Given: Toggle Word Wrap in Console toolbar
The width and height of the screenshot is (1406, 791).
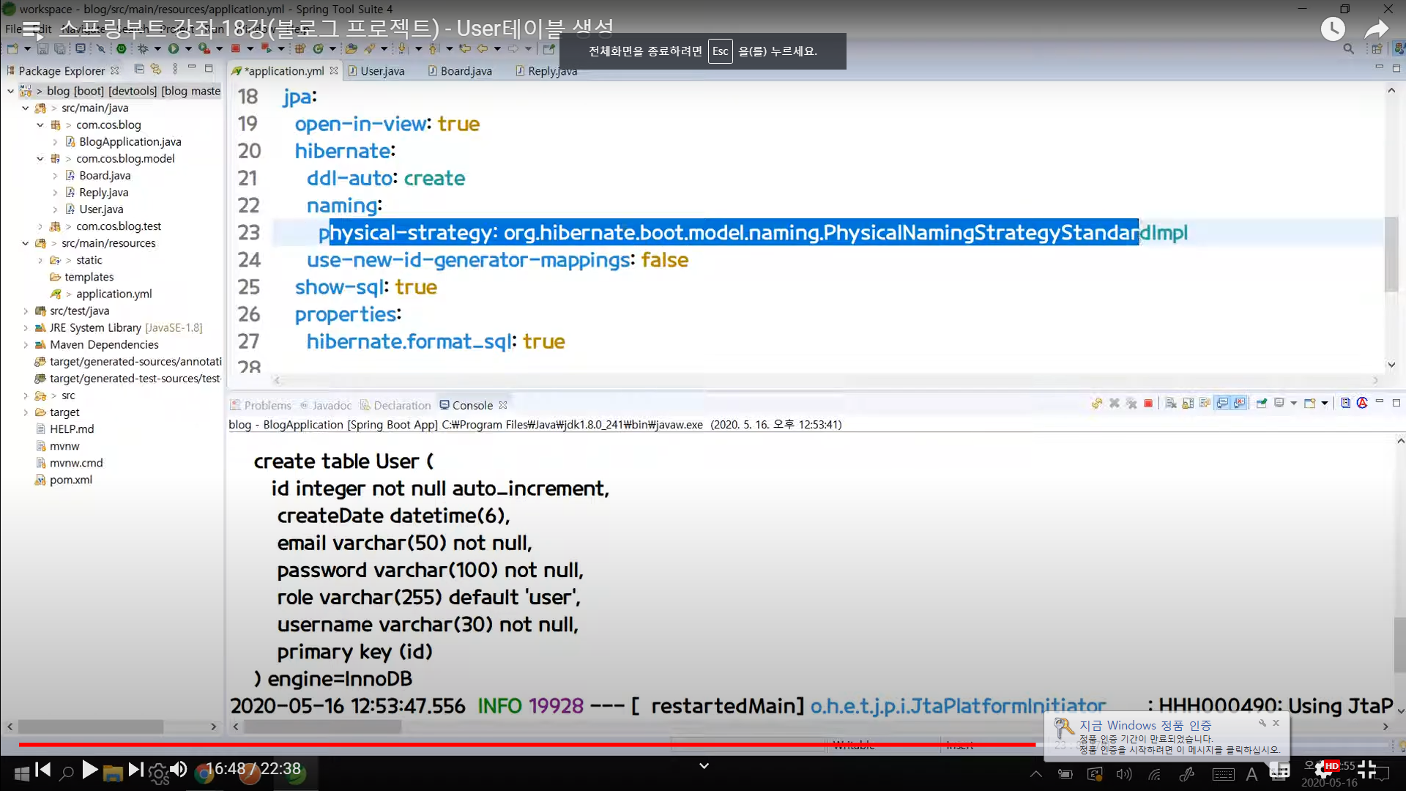Looking at the screenshot, I should click(1205, 404).
